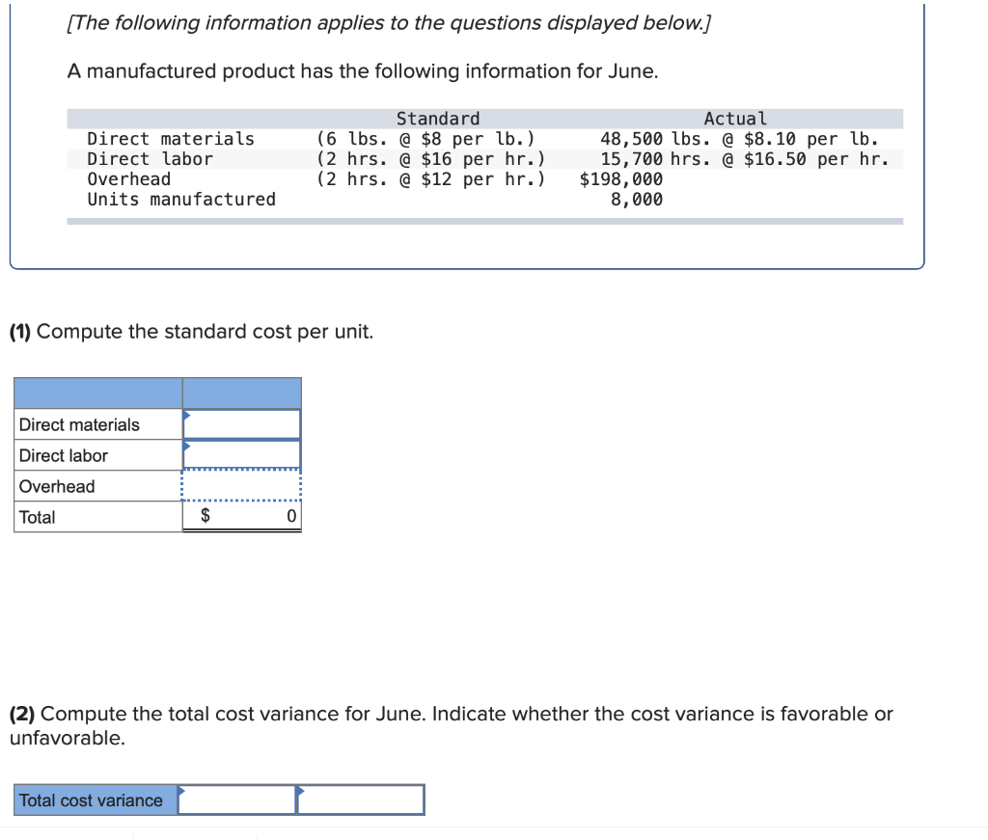The width and height of the screenshot is (988, 840).
Task: Click the italic 'The following information applies' note
Action: tap(389, 23)
